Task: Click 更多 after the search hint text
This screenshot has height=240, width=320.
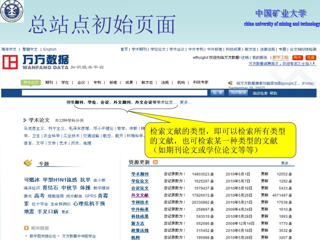Action: 186,102
